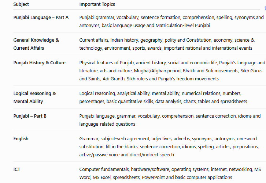Click topics text starting with Logical reasoning, analytical ability
266x183 pixels.
163,98
